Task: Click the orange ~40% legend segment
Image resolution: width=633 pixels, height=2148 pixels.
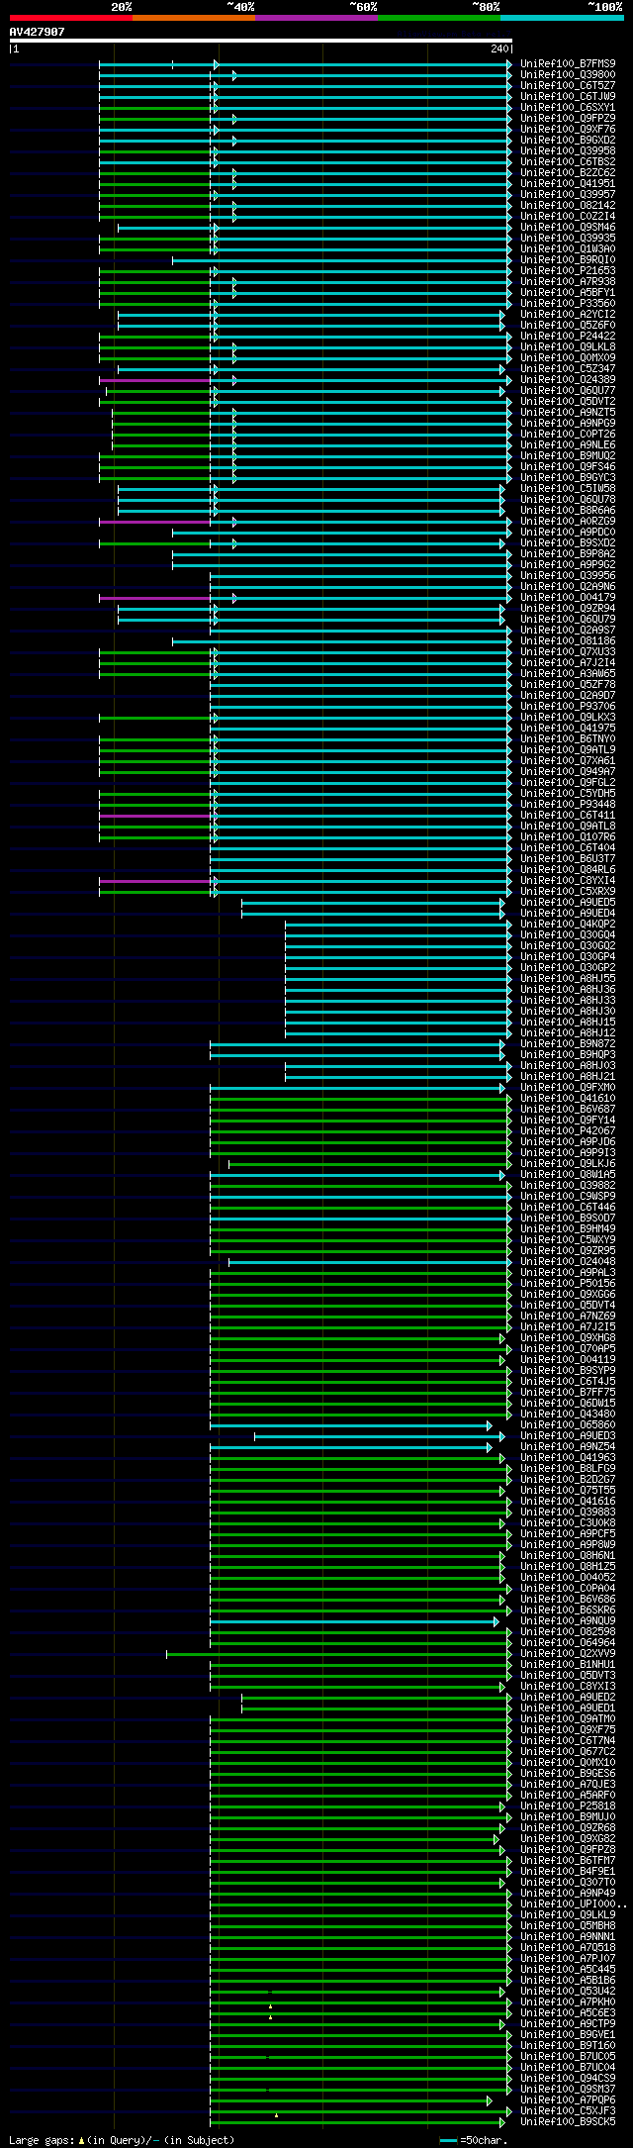Action: (194, 18)
